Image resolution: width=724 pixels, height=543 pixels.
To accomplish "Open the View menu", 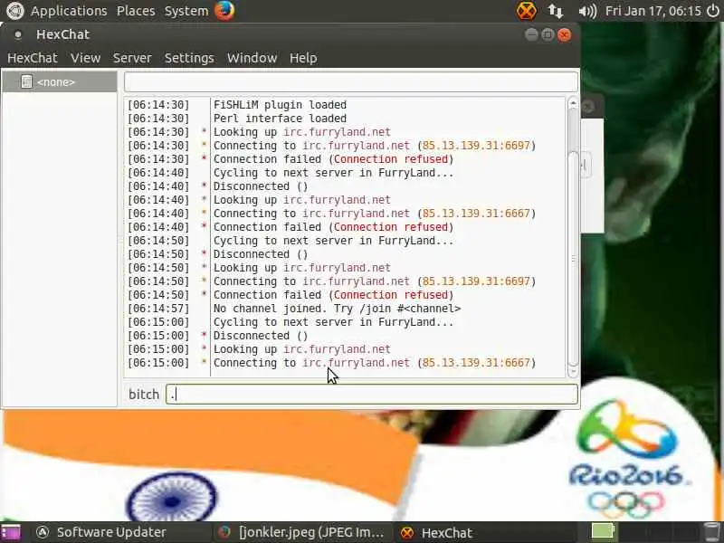I will (85, 58).
